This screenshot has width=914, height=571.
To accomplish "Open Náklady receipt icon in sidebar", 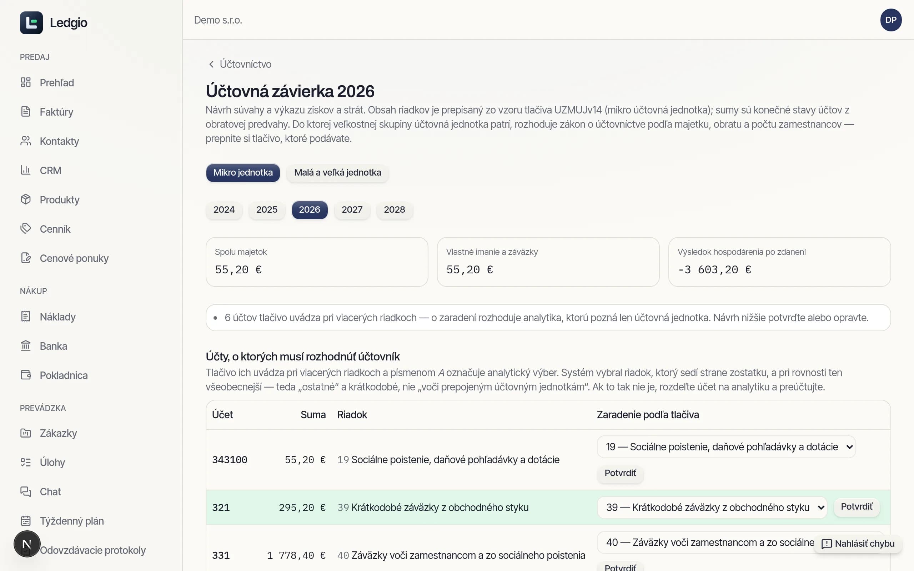I will click(26, 317).
